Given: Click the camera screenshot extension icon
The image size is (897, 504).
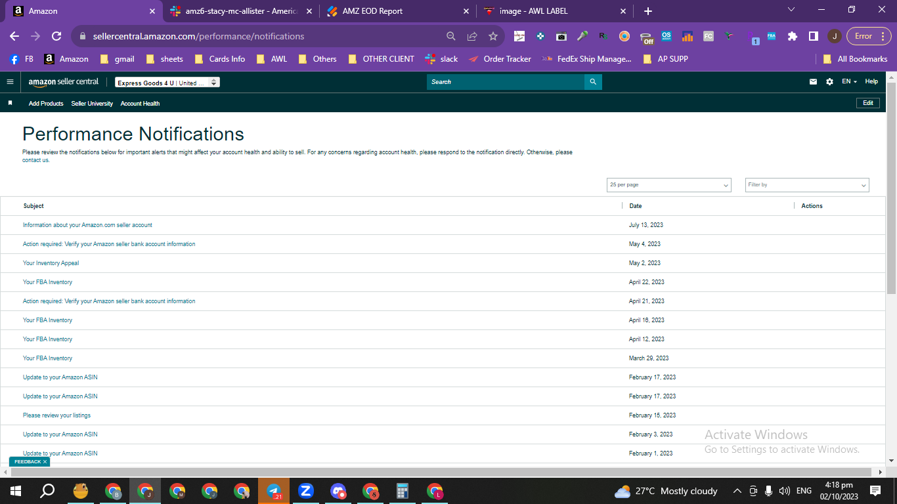Looking at the screenshot, I should click(x=561, y=36).
